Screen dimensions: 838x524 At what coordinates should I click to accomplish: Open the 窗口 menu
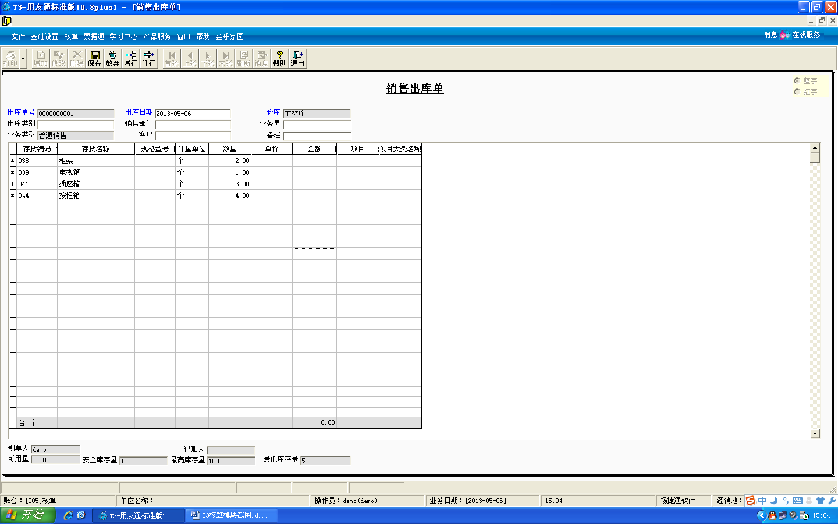click(x=183, y=36)
